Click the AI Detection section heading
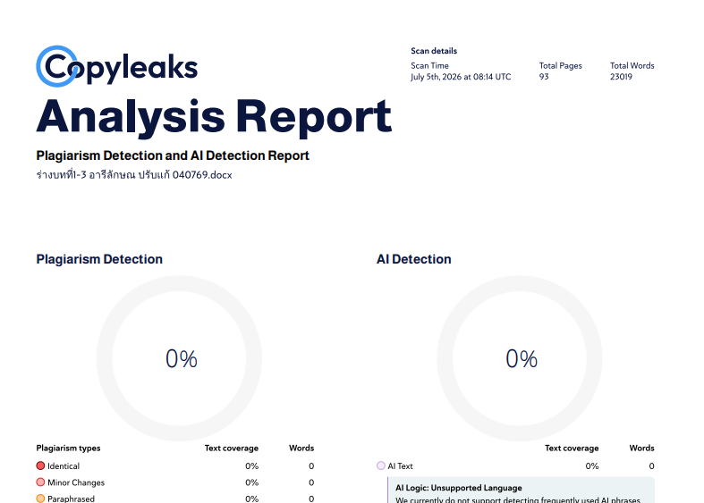704x503 pixels. tap(413, 259)
